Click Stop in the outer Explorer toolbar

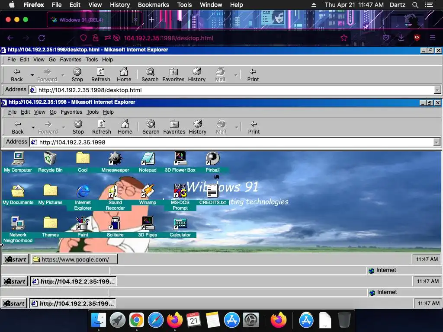pos(77,75)
